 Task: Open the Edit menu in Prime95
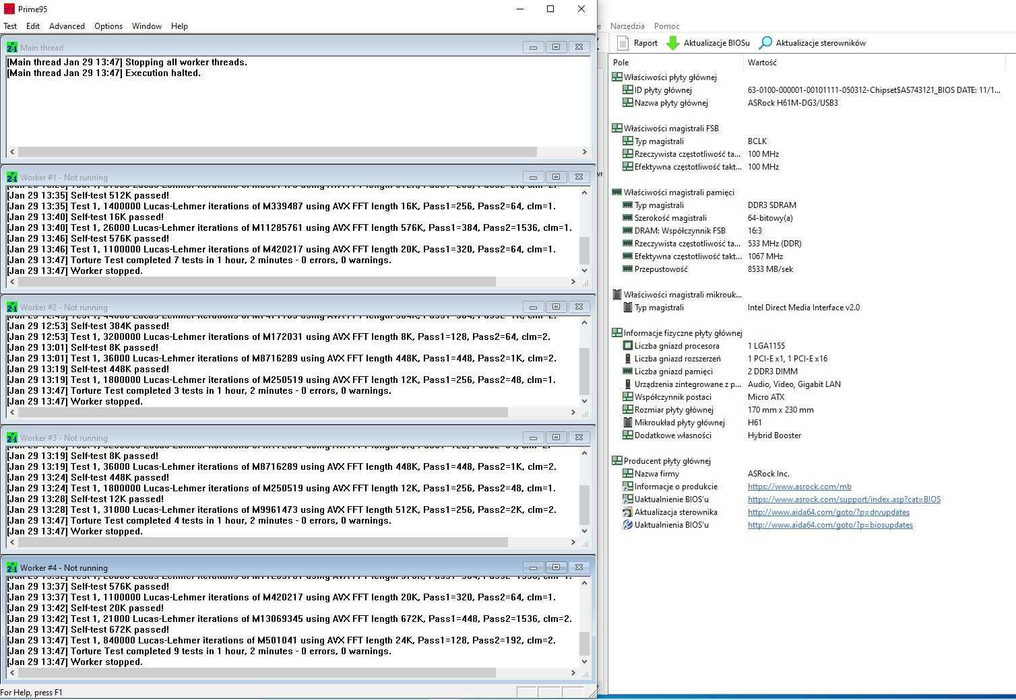33,26
